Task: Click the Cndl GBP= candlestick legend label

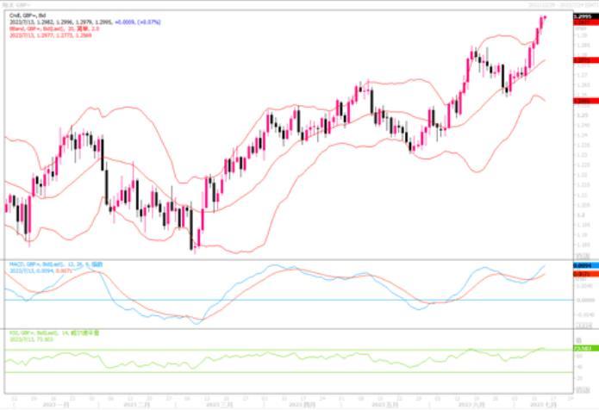Action: (x=26, y=15)
